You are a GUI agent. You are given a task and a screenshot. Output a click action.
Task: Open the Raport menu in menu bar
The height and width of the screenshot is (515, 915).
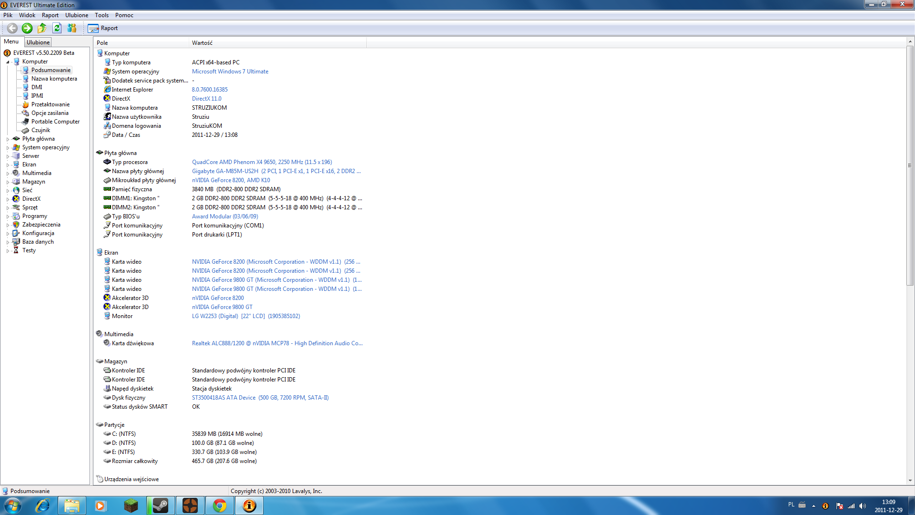click(x=50, y=15)
